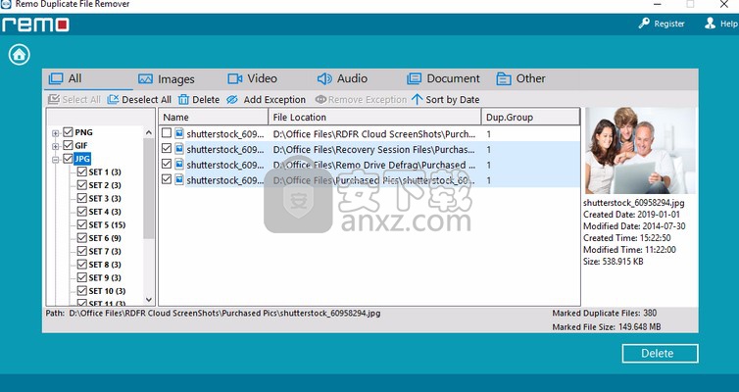Uncheck SET 6 (9) checkbox
The width and height of the screenshot is (739, 392).
[81, 237]
